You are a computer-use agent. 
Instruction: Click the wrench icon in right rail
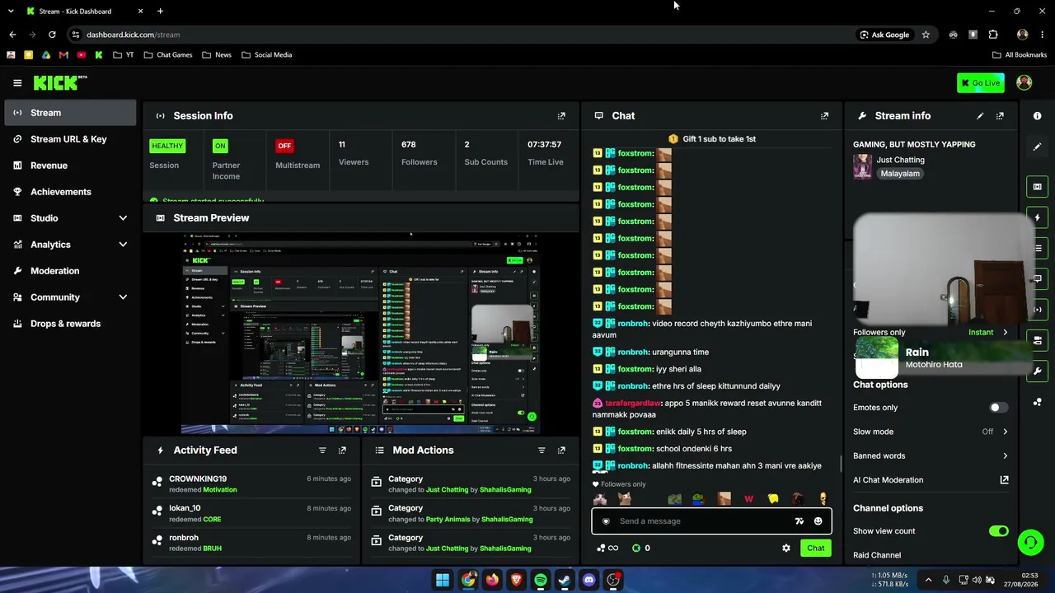pyautogui.click(x=1037, y=371)
